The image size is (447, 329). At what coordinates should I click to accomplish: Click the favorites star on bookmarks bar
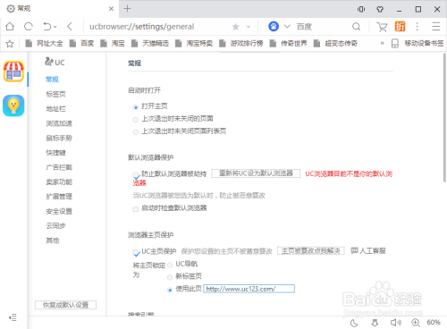coord(10,44)
